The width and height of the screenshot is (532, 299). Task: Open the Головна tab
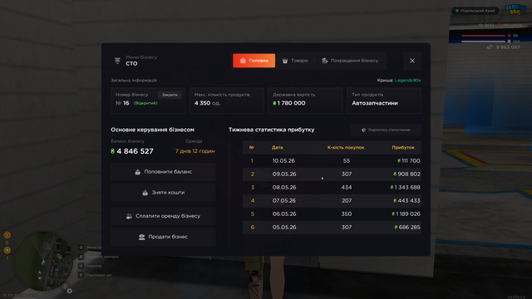click(254, 61)
